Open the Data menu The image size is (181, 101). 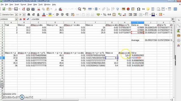35,4
